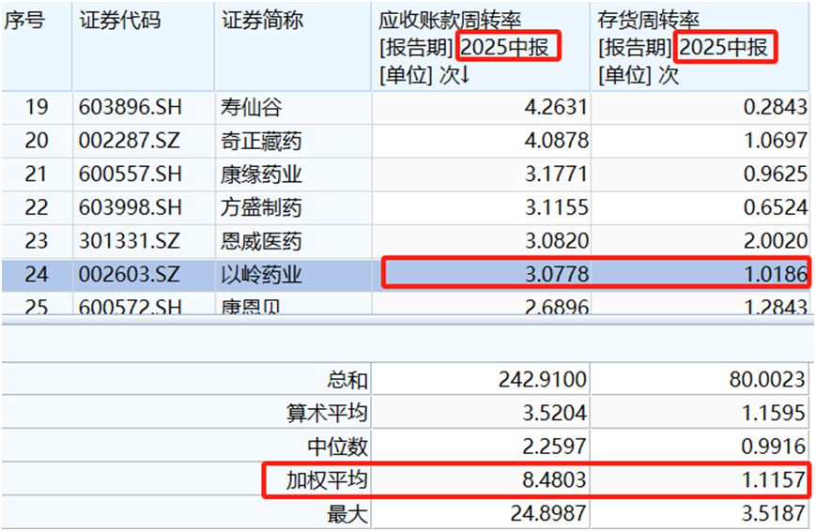Sort by 应收账款周转率 column header
Screen dimensions: 816x531
click(481, 47)
